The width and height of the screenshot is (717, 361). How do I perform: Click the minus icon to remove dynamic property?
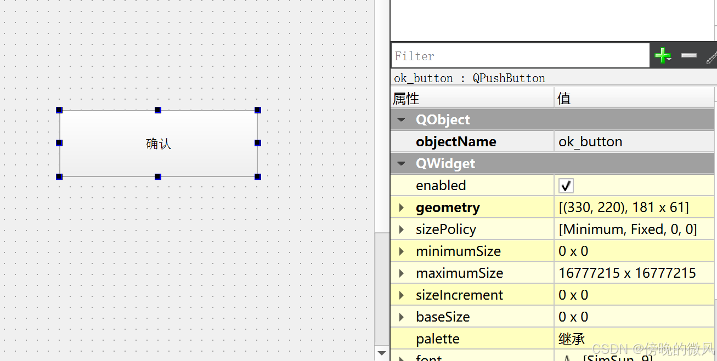(x=688, y=55)
